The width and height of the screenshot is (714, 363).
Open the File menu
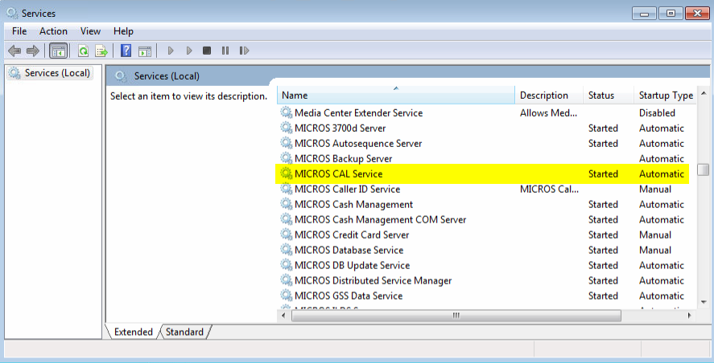point(19,31)
